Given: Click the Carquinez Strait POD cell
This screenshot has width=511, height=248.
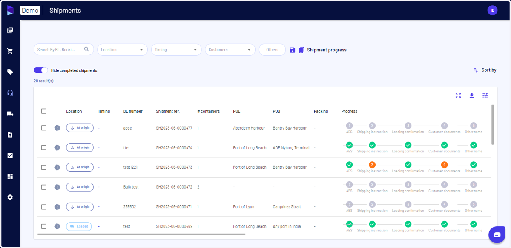Looking at the screenshot, I should pos(287,207).
